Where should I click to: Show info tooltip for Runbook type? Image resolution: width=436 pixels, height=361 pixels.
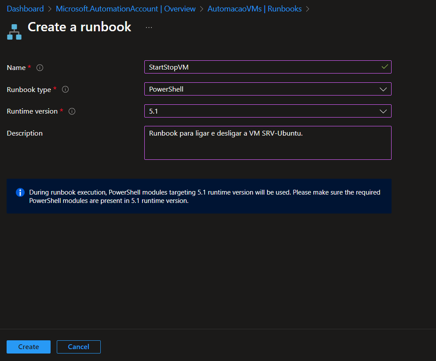pos(65,89)
